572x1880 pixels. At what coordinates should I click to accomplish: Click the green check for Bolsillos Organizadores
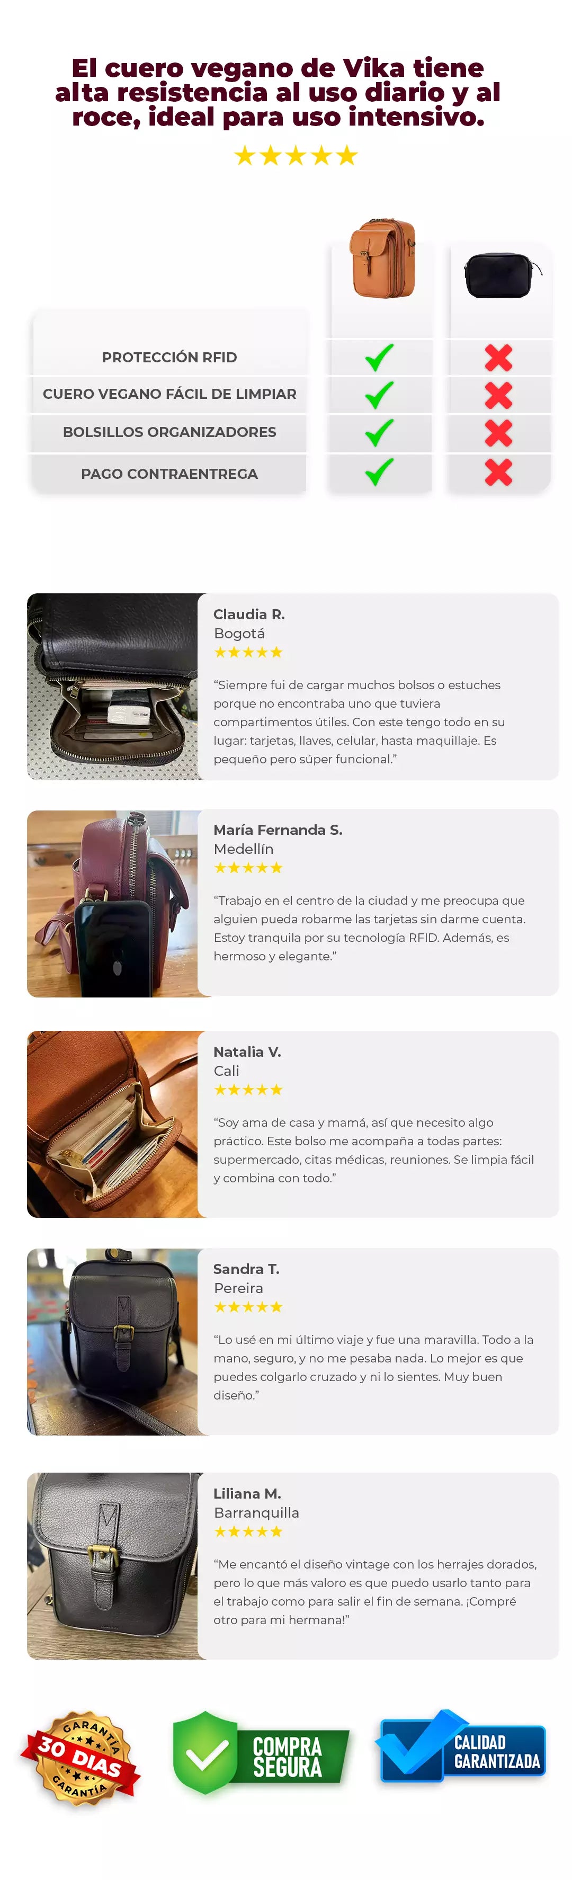pos(379,433)
